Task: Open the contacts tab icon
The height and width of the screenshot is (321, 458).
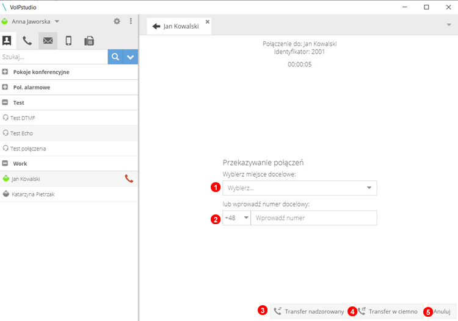Action: tap(7, 40)
